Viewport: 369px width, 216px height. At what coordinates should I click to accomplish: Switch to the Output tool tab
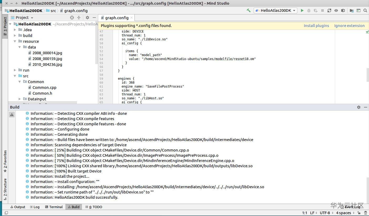click(18, 207)
